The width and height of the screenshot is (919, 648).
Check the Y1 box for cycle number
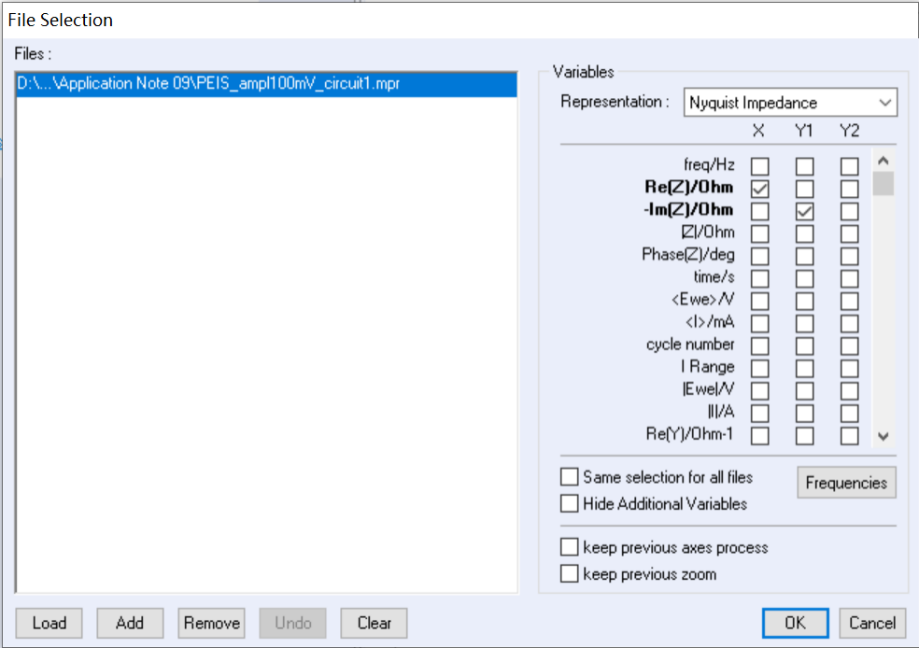804,345
